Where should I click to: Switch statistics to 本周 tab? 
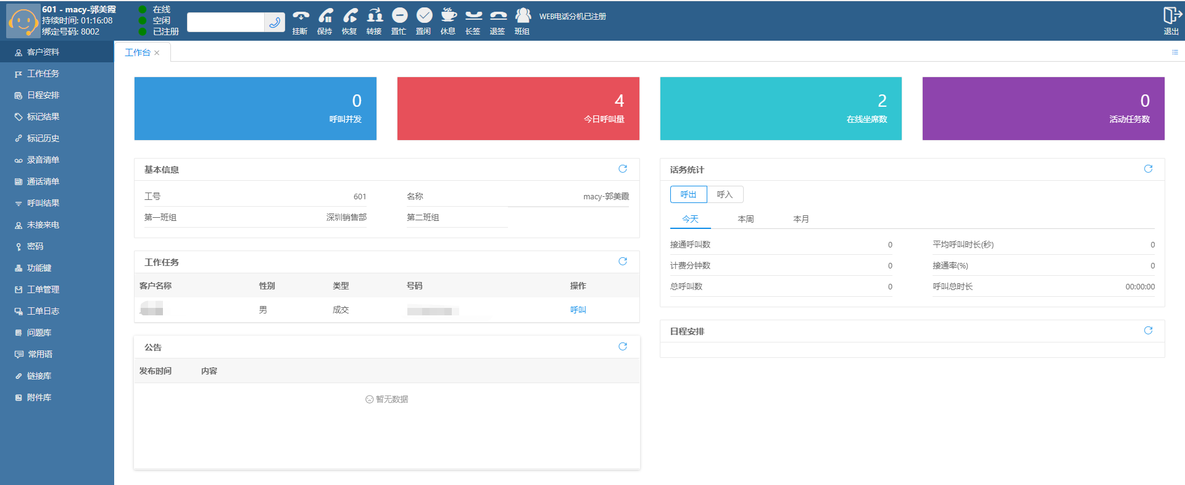coord(746,219)
